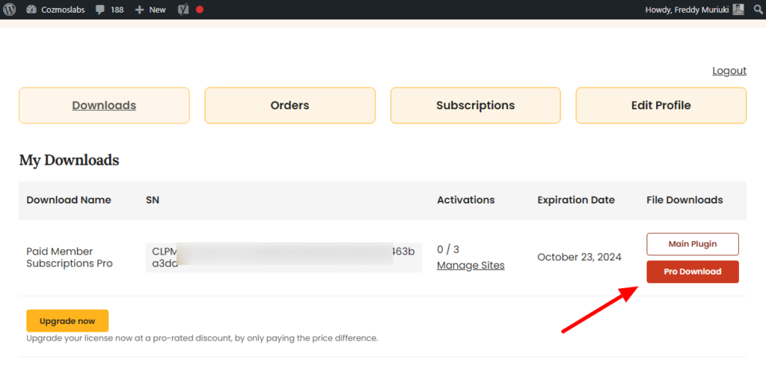This screenshot has width=766, height=366.
Task: Download the Main Plugin file
Action: click(x=693, y=244)
